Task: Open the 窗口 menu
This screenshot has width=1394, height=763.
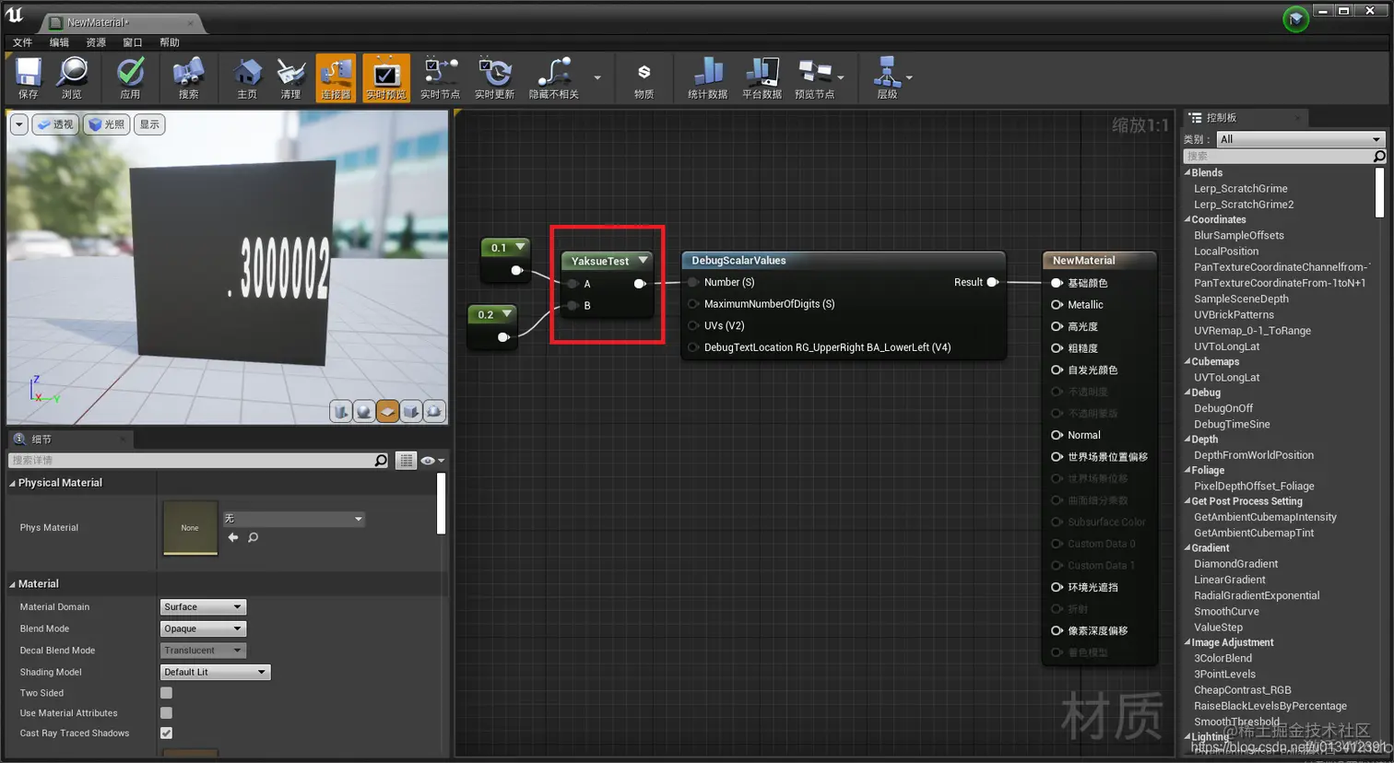Action: click(x=133, y=42)
